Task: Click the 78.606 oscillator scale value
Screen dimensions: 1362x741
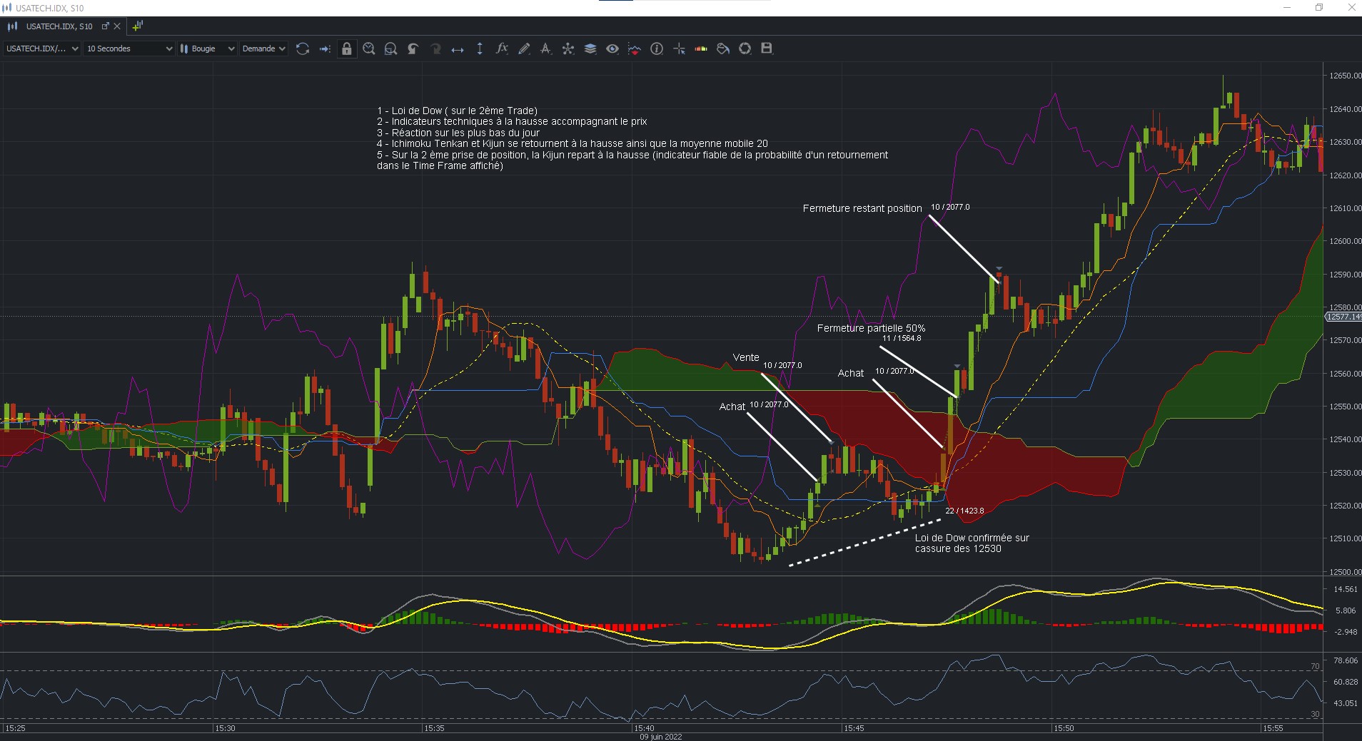Action: click(x=1345, y=660)
